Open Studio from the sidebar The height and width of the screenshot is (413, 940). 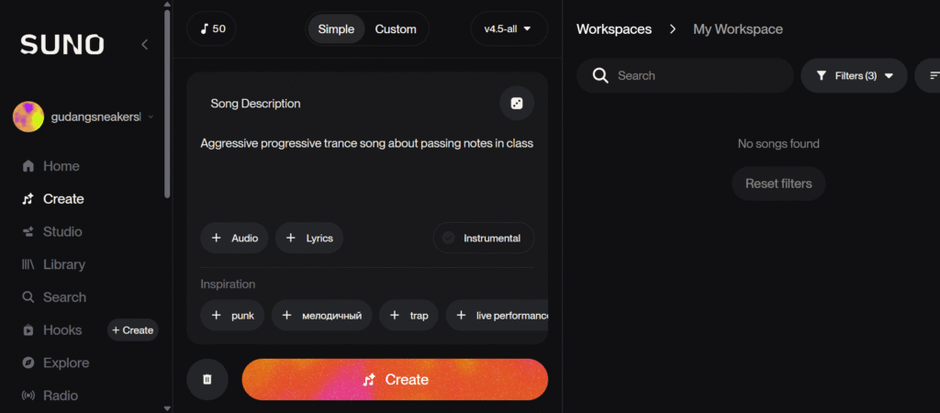click(62, 231)
